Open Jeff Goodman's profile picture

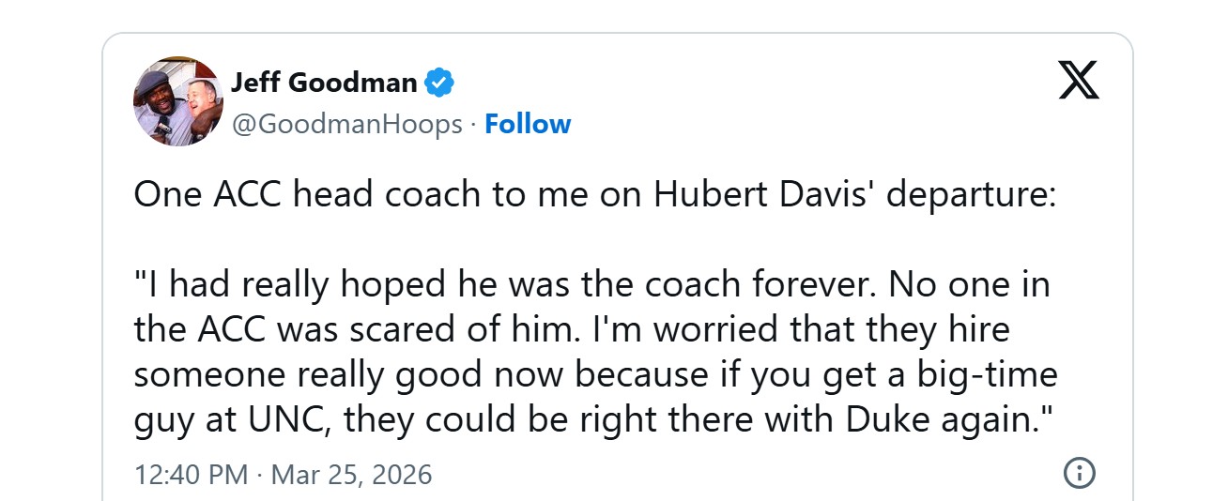pyautogui.click(x=178, y=101)
